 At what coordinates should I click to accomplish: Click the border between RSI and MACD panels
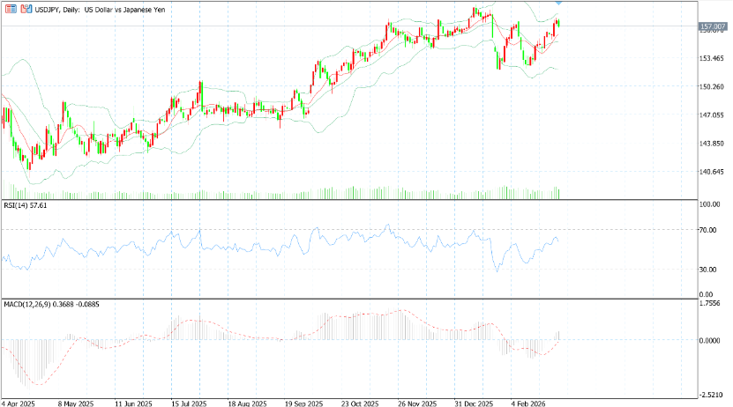coord(349,299)
